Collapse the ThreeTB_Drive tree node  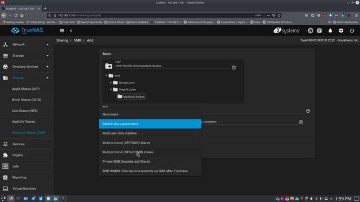click(x=111, y=90)
